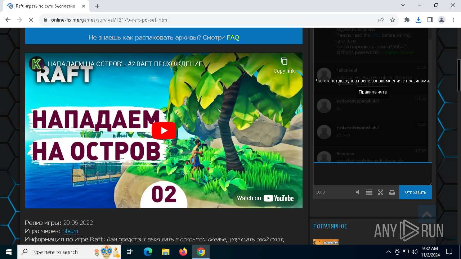Jump to top with the up arrow button
This screenshot has height=259, width=461.
pyautogui.click(x=427, y=215)
